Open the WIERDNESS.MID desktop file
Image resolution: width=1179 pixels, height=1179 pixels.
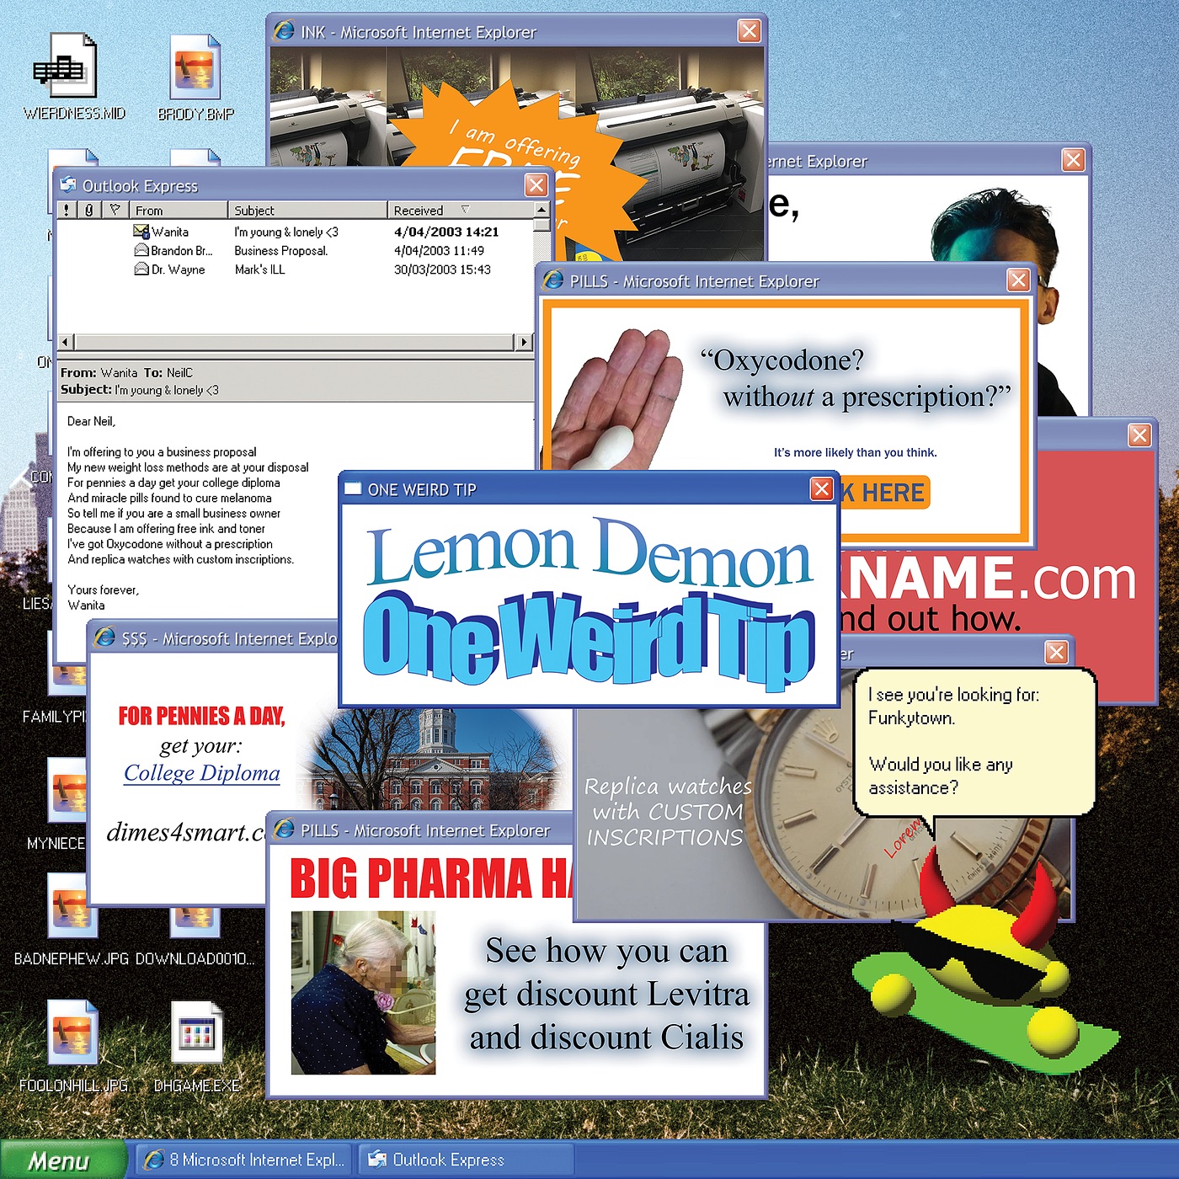pyautogui.click(x=66, y=72)
